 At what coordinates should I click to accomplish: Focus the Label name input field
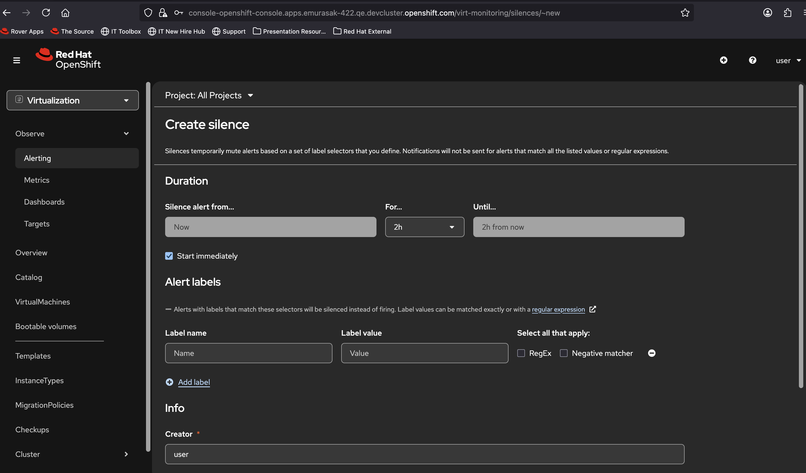coord(249,353)
